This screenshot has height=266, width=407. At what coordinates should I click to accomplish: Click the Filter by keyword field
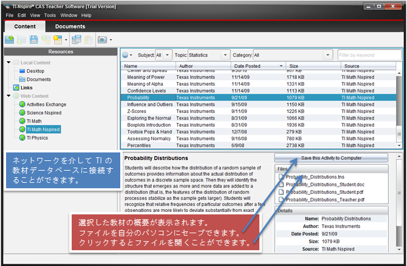tap(369, 55)
